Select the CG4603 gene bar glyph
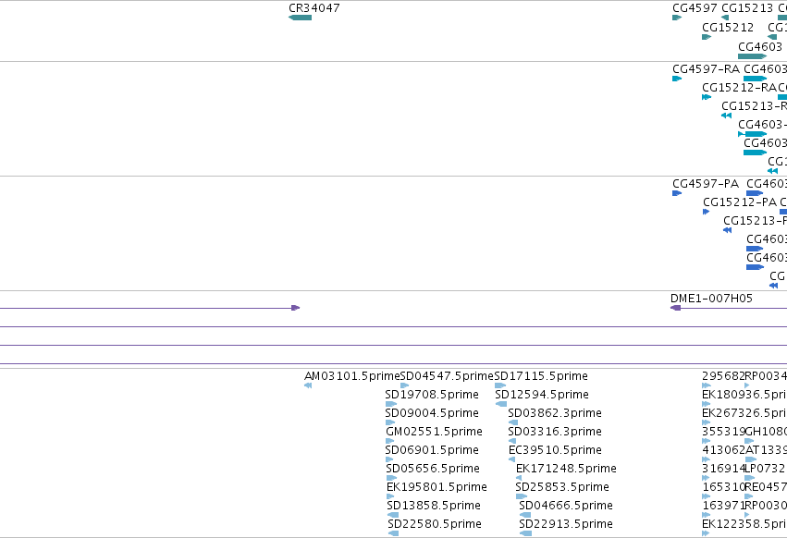The height and width of the screenshot is (538, 787). click(752, 56)
